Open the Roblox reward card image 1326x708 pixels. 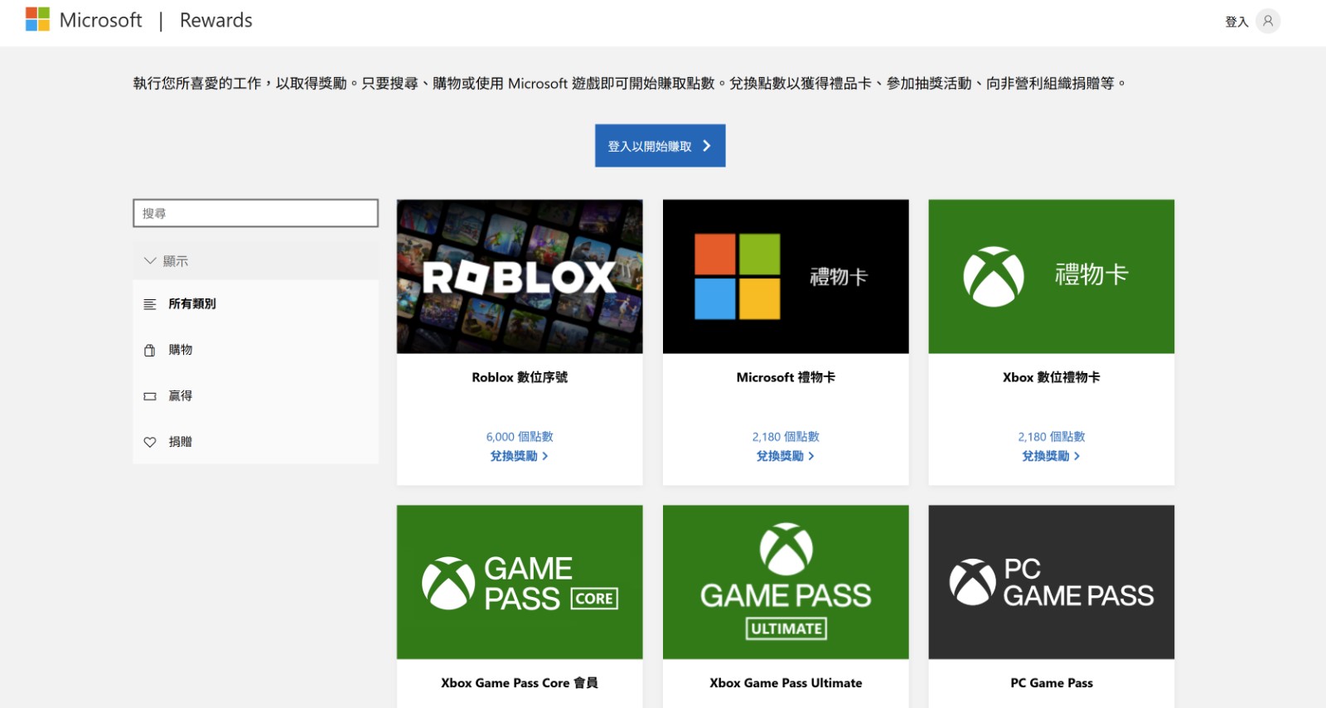(520, 276)
